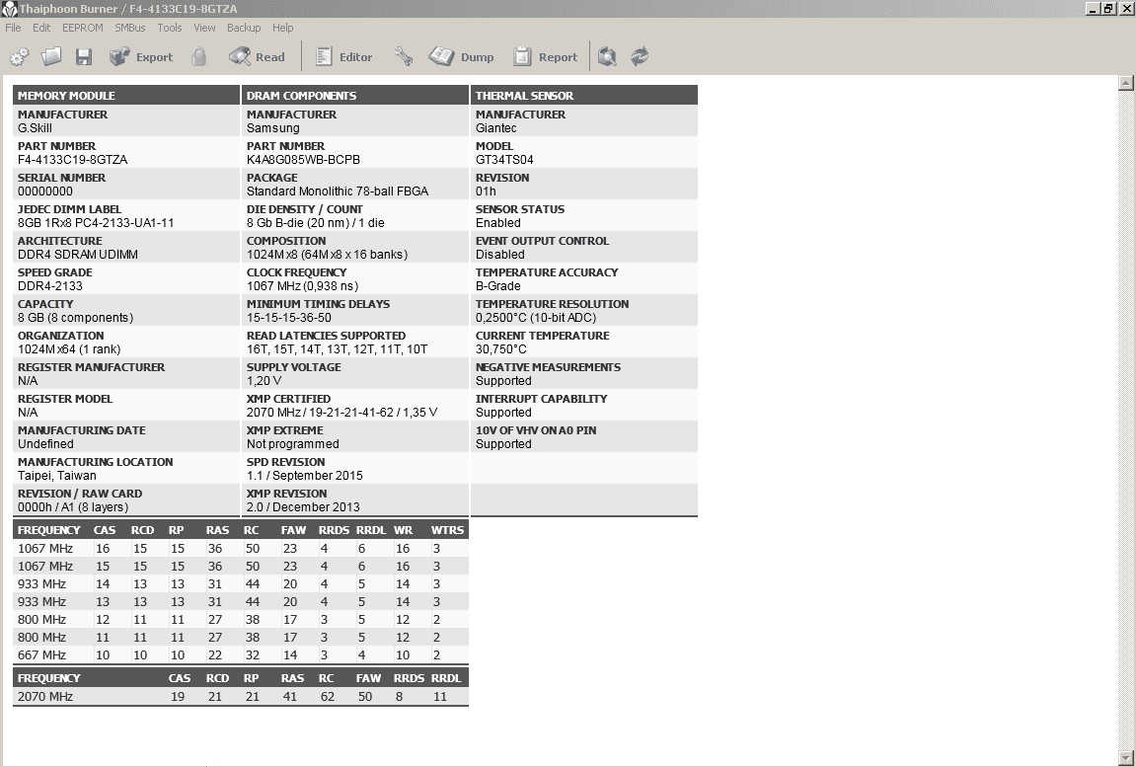Click the DDR4-2133 speed grade value
The width and height of the screenshot is (1136, 767).
[x=50, y=286]
